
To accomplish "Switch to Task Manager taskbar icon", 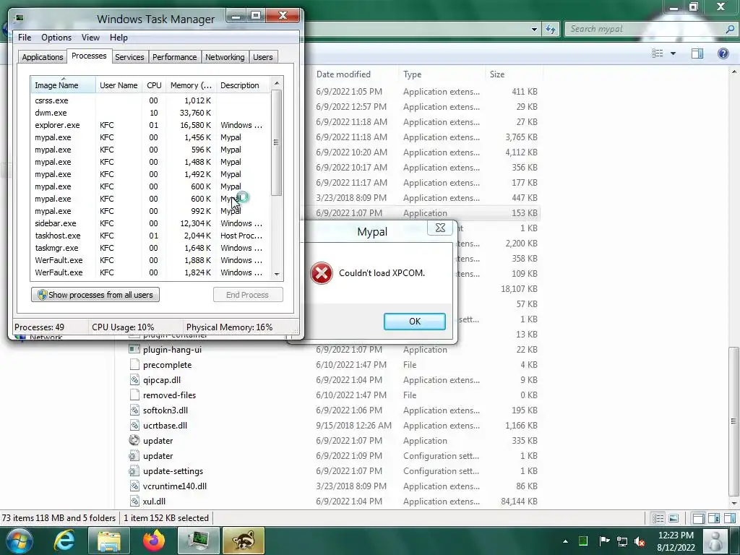I will (199, 541).
